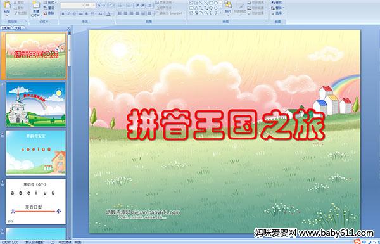
Task: Click the slide thumbnail panel scrollbar
Action: [70, 134]
